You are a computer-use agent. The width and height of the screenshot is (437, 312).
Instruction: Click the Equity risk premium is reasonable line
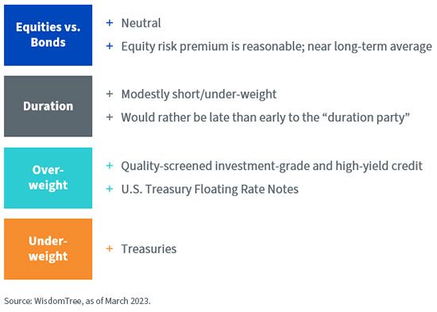[x=277, y=47]
